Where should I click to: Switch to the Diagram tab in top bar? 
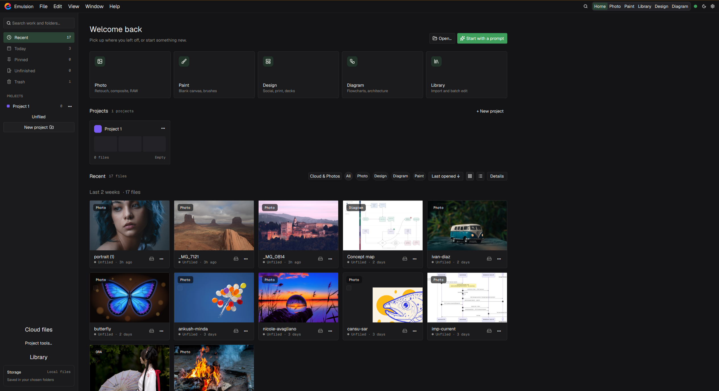(x=680, y=6)
